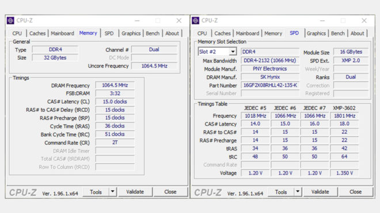The height and width of the screenshot is (213, 380).
Task: Click the Uncore Frequency value field
Action: [154, 66]
